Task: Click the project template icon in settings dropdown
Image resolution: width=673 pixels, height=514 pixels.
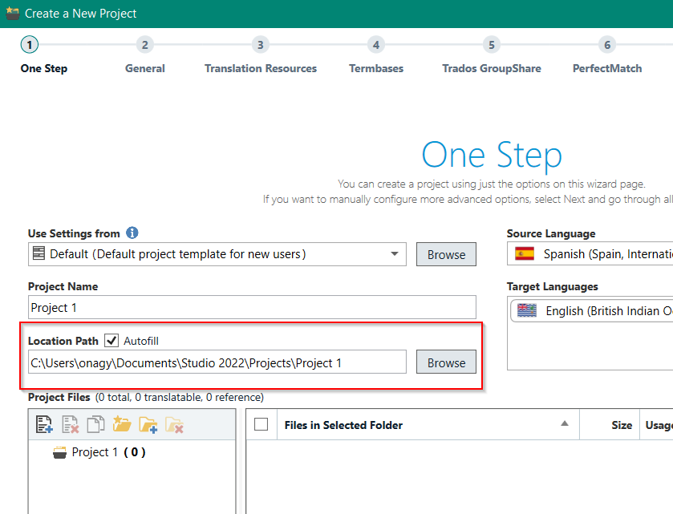Action: [39, 253]
